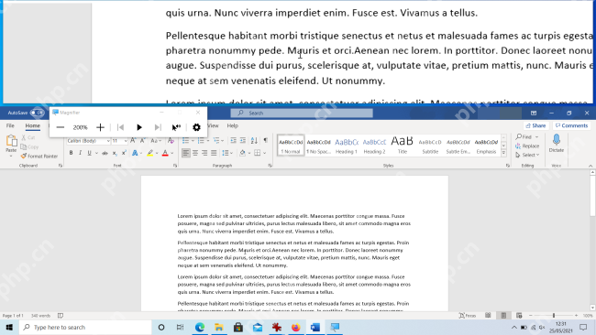Screen dimensions: 596x335
Task: Expand the Styles gallery More arrow
Action: tap(503, 153)
